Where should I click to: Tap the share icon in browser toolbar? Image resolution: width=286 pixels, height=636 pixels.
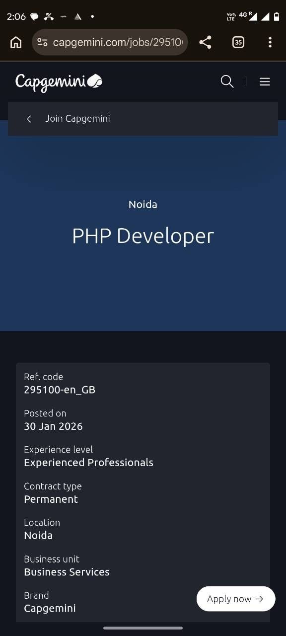(x=205, y=42)
